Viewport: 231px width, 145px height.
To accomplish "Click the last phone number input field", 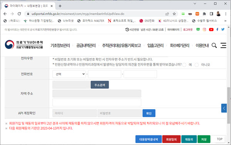I will [x=140, y=74].
